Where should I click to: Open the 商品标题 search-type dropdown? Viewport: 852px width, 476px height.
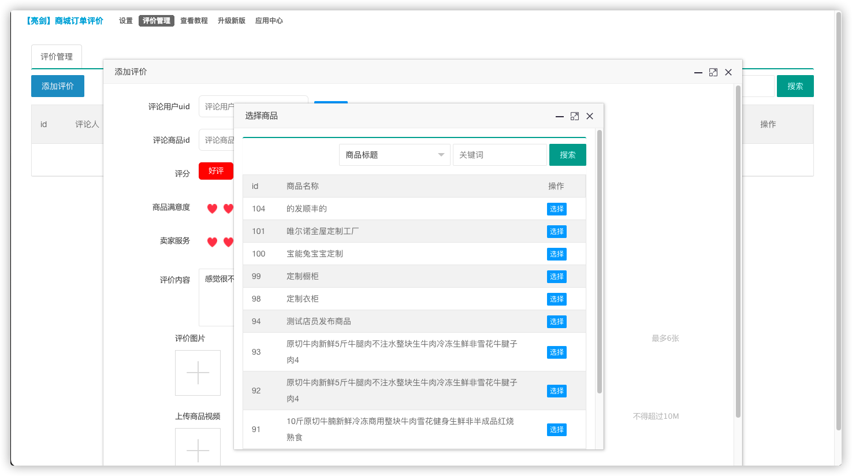click(395, 155)
